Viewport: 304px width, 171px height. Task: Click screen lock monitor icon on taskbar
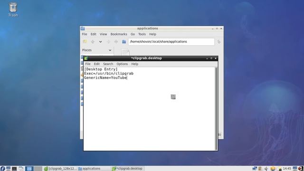295,169
